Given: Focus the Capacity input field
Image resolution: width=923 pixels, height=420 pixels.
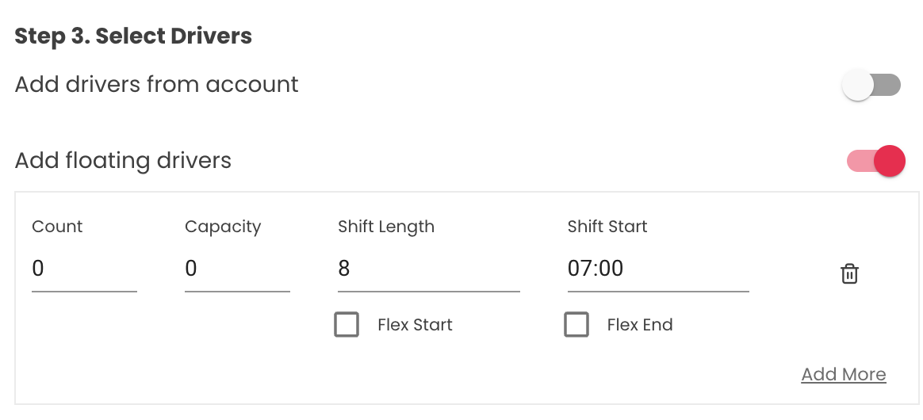Looking at the screenshot, I should point(237,269).
